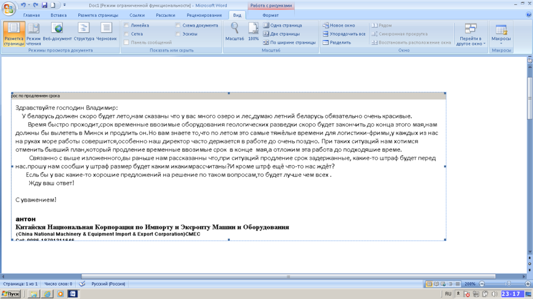Switch to the Вставка tab
The width and height of the screenshot is (533, 299).
click(59, 15)
